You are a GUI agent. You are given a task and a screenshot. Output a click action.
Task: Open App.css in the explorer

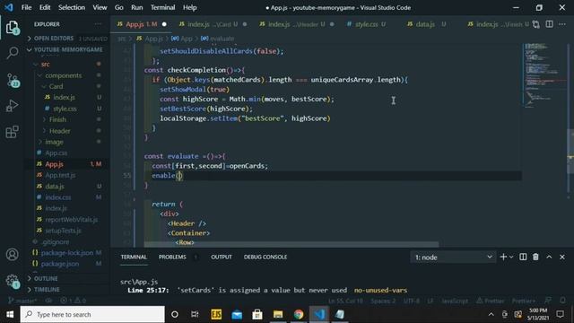[x=56, y=153]
